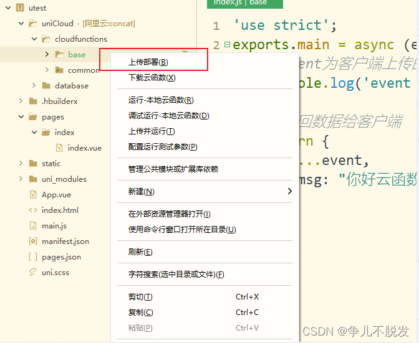
Task: Select uniCloud [阿里云:concat] row label
Action: coord(88,24)
